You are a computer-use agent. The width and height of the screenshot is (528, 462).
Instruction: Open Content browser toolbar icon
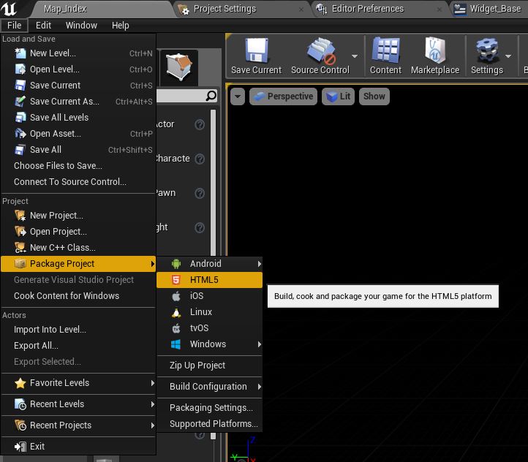[385, 50]
